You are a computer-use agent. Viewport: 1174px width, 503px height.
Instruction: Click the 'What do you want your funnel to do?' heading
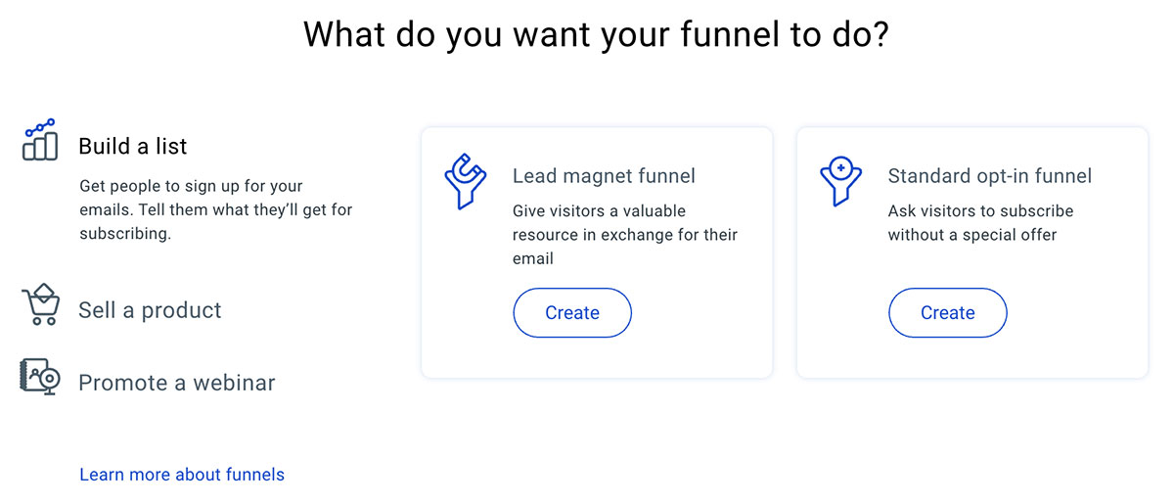pos(596,34)
